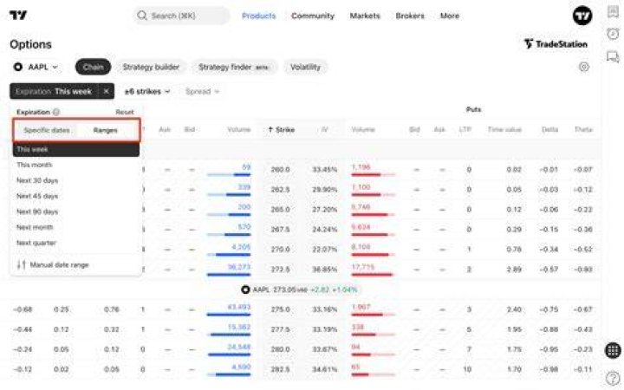Click the Options page heading
This screenshot has width=624, height=390.
[30, 44]
